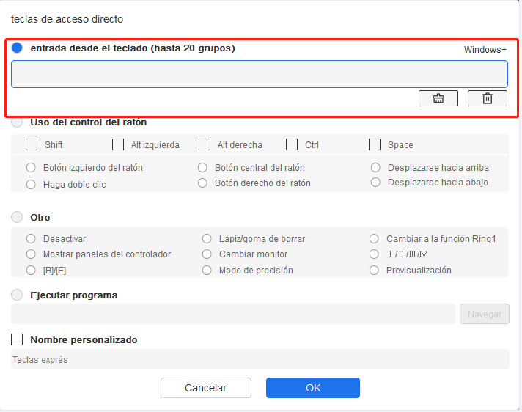Pick 'Modo de precisión' option
The image size is (522, 412).
click(x=207, y=271)
